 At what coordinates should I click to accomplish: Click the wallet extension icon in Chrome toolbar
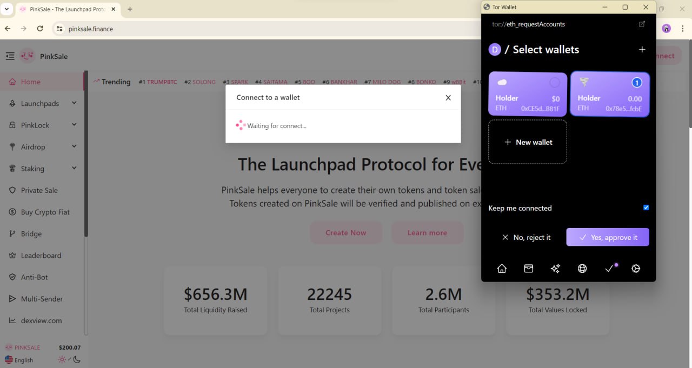click(x=666, y=29)
